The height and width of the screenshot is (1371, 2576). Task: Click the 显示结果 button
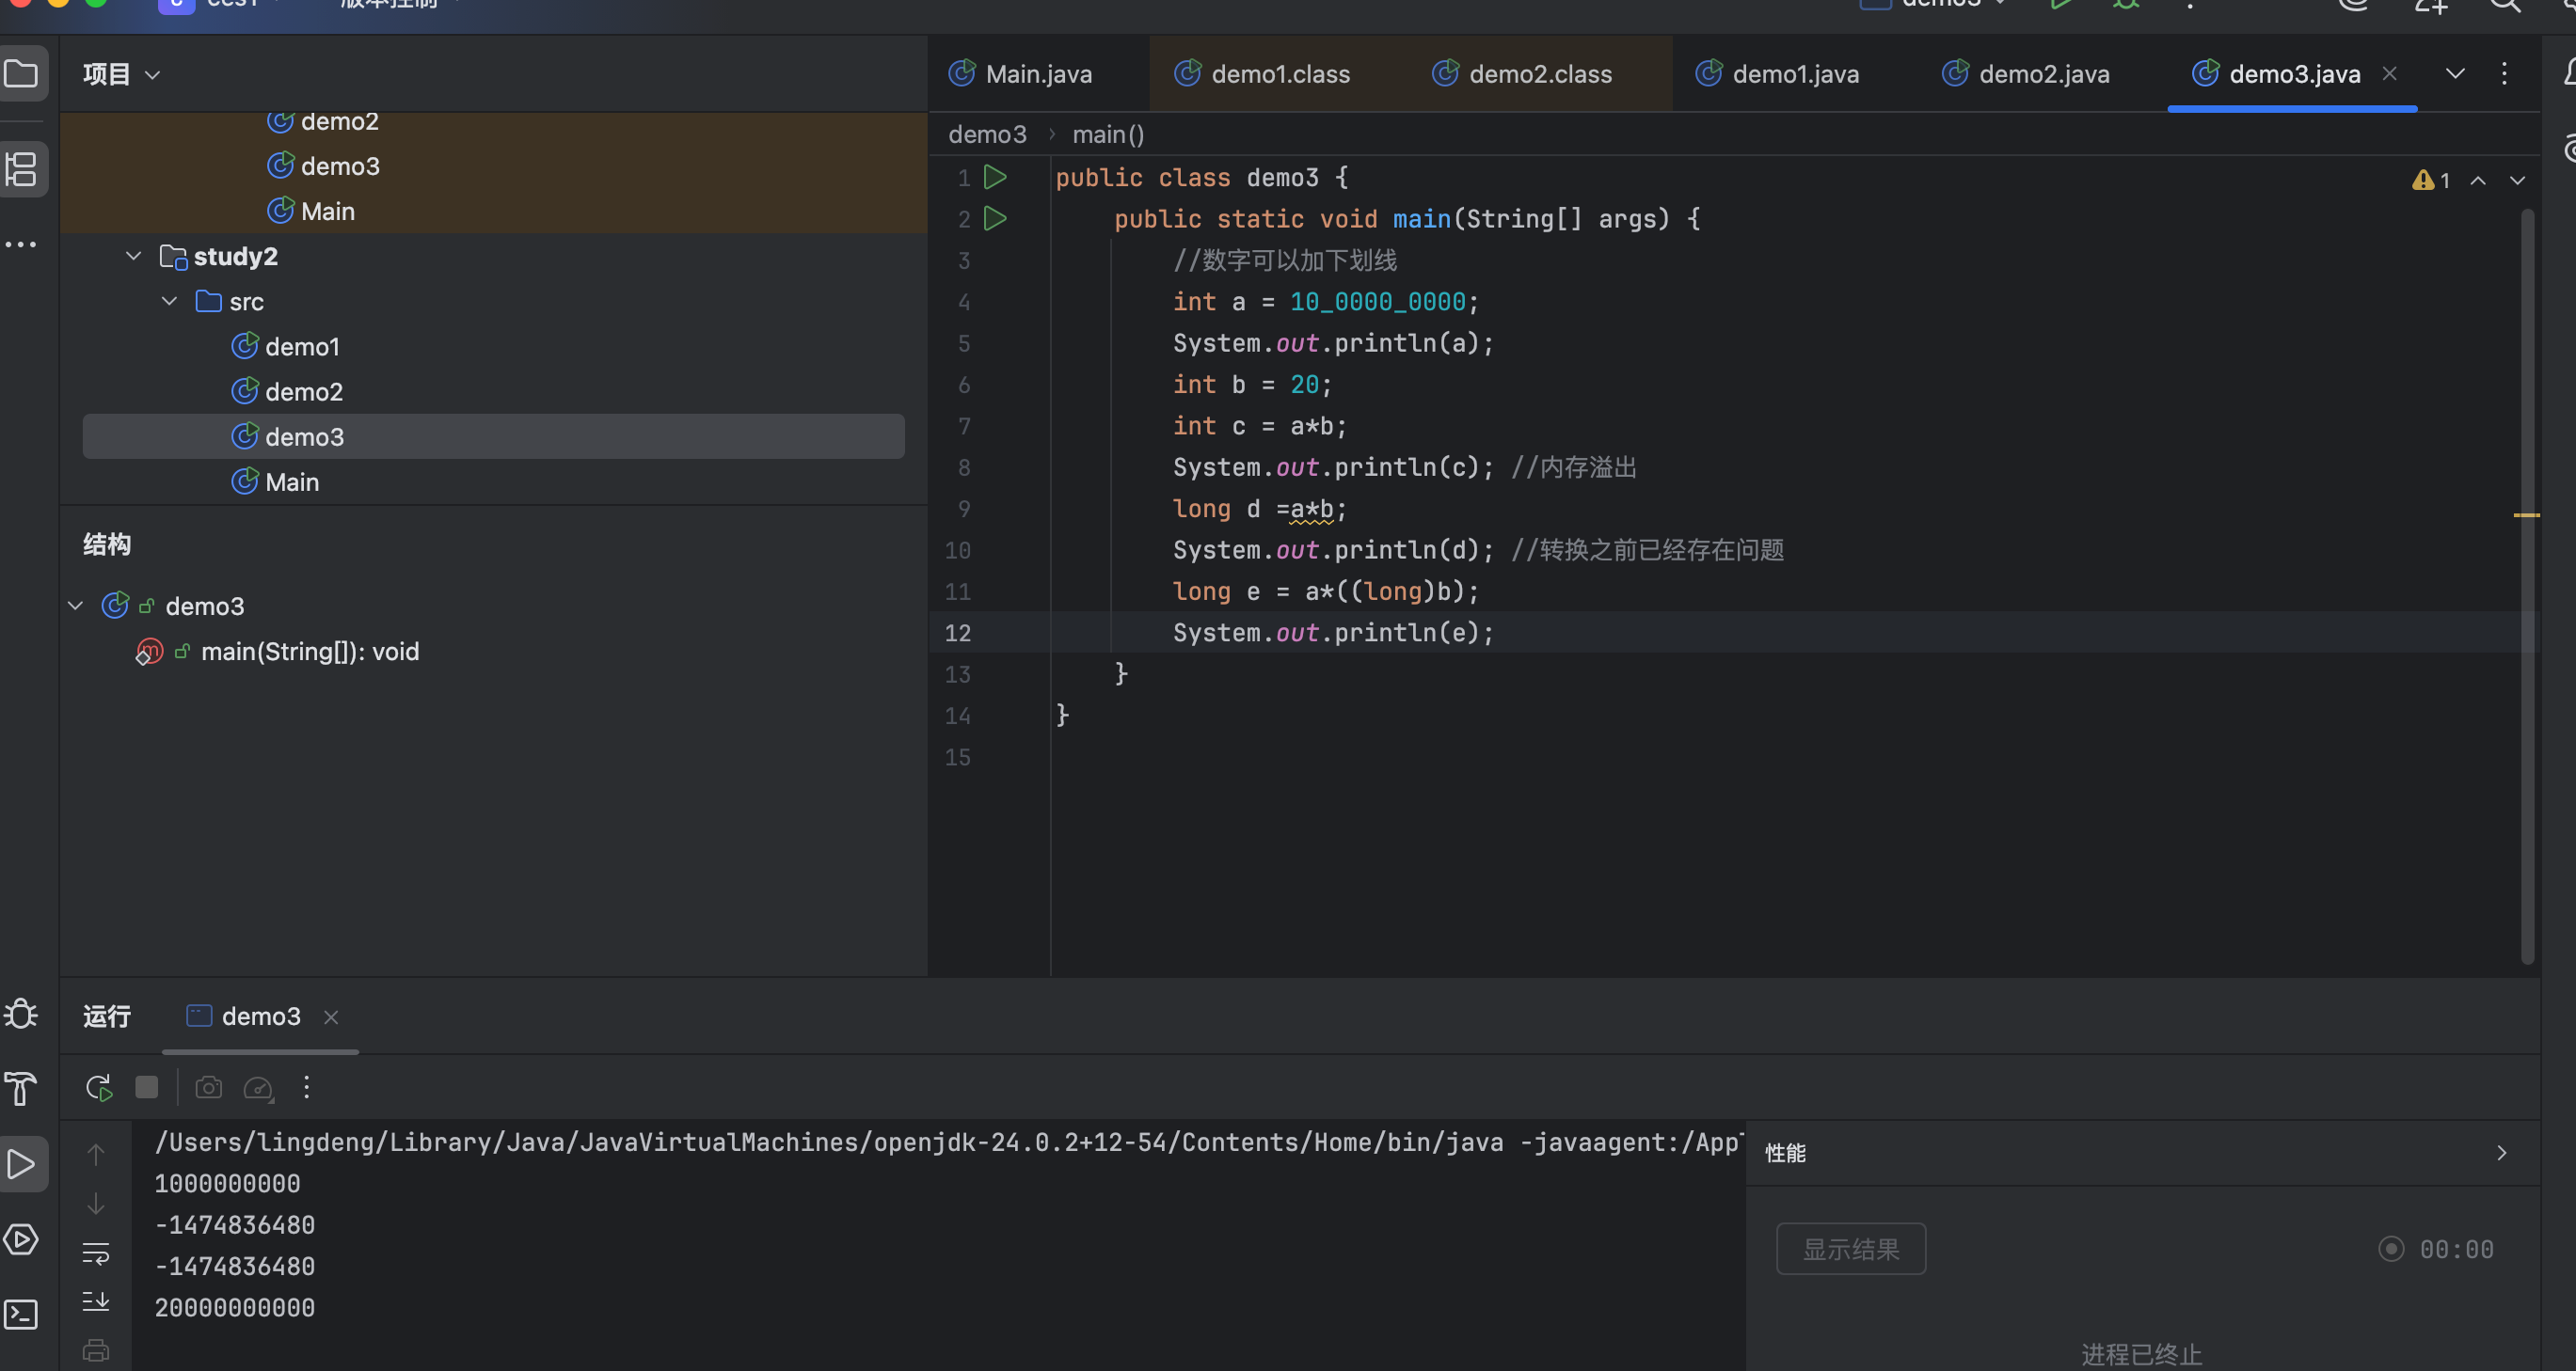click(1850, 1249)
